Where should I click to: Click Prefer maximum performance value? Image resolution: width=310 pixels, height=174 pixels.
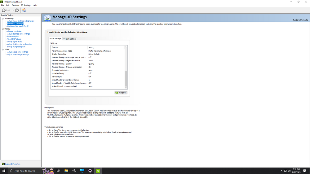point(100,51)
